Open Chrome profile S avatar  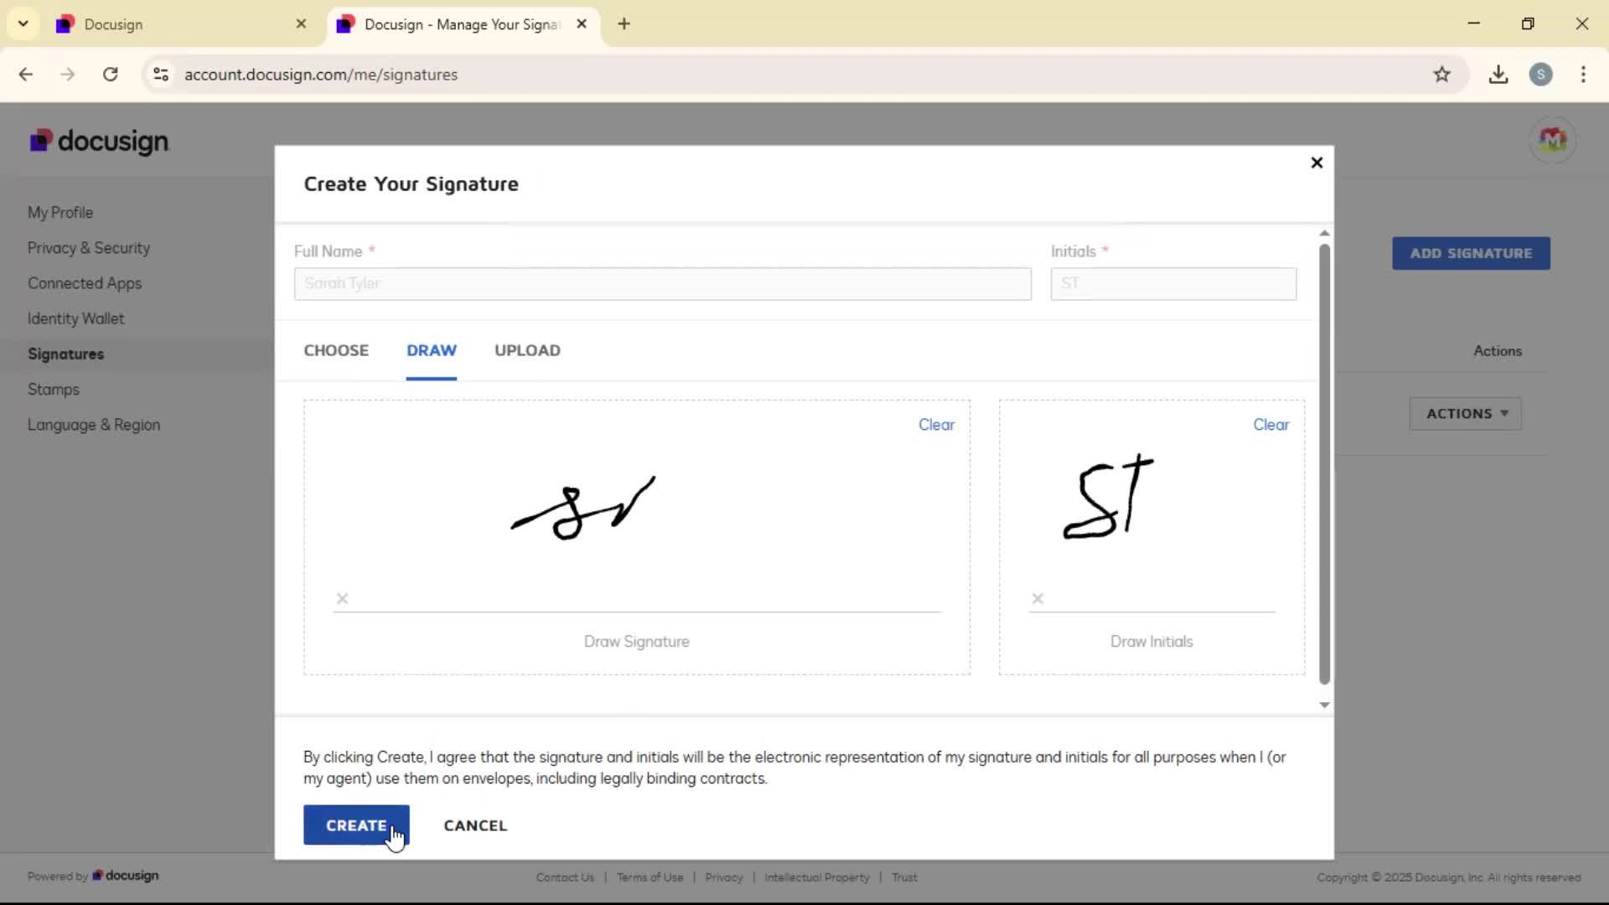(x=1540, y=75)
